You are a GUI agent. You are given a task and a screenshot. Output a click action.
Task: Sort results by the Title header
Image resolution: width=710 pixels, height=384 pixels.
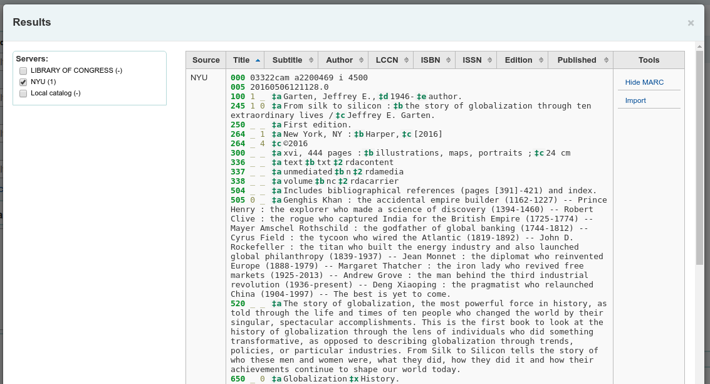241,60
